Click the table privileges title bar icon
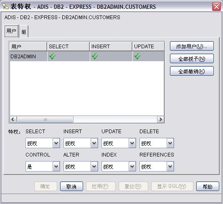This screenshot has width=223, height=204. [5, 7]
